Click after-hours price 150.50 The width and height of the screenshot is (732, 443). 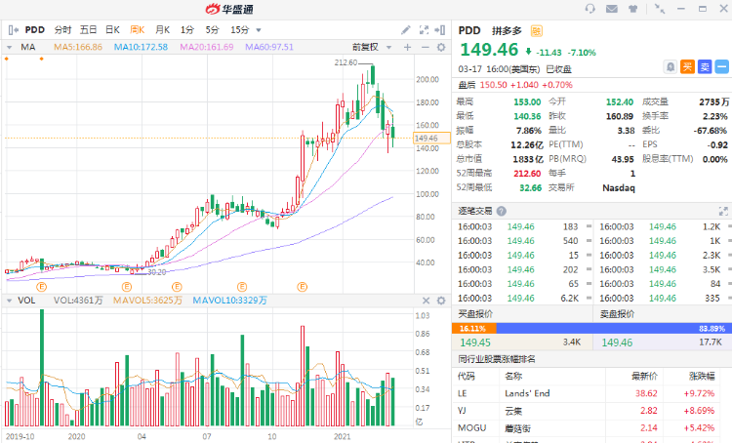click(494, 85)
